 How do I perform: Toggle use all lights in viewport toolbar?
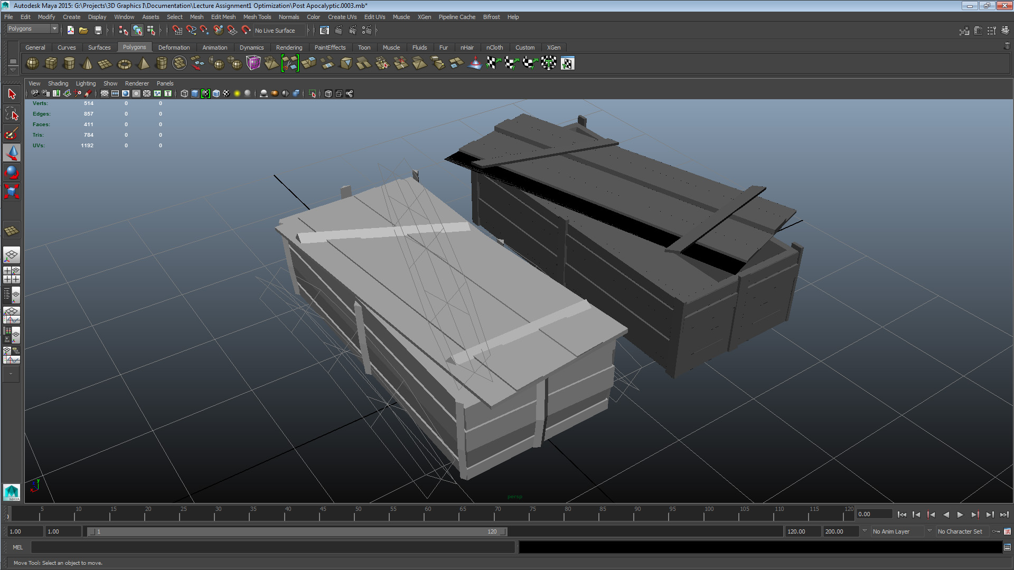pos(237,93)
